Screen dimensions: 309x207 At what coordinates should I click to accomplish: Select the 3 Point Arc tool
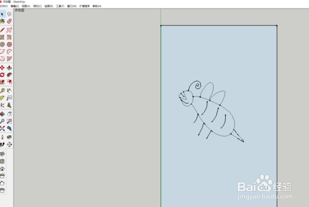pyautogui.click(x=2, y=59)
